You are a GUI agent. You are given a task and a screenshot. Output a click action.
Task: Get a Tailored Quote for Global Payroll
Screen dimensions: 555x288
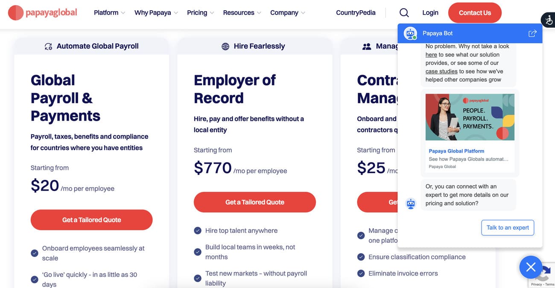(x=91, y=220)
